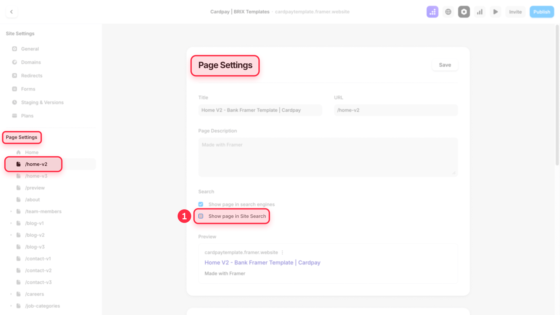560x315 pixels.
Task: Click the /contact-v1 page file icon
Action: coord(18,258)
